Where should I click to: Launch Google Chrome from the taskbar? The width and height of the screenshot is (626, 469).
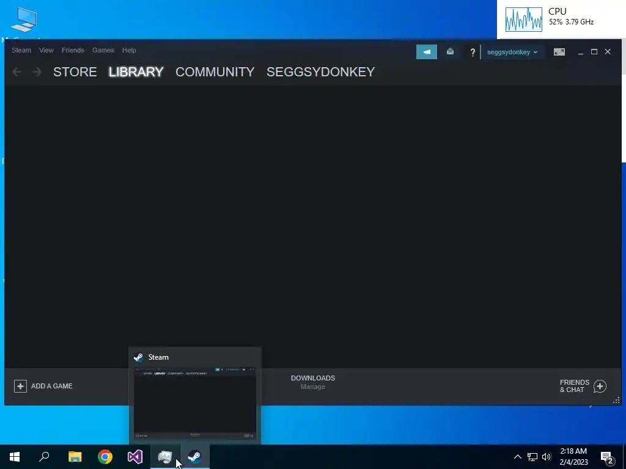tap(105, 457)
